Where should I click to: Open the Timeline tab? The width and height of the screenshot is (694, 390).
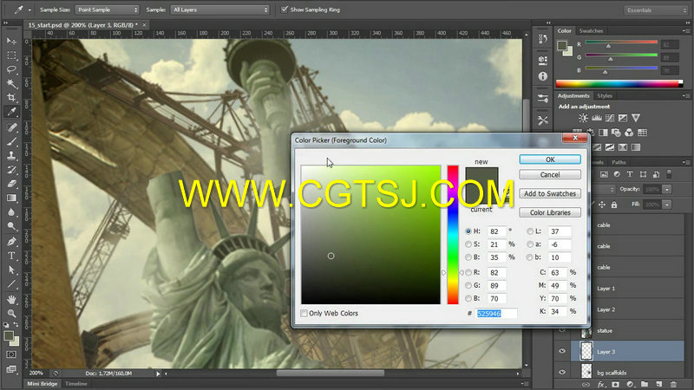pos(76,384)
